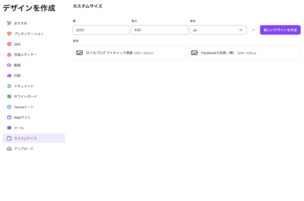Choose はてなブログ アイキャッチ画像 preset

[x=129, y=53]
